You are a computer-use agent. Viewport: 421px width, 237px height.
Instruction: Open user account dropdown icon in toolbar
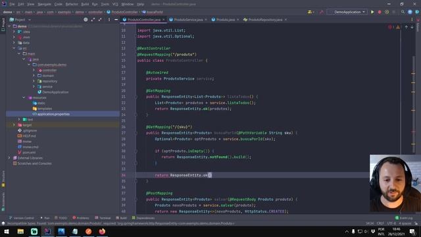pyautogui.click(x=311, y=12)
